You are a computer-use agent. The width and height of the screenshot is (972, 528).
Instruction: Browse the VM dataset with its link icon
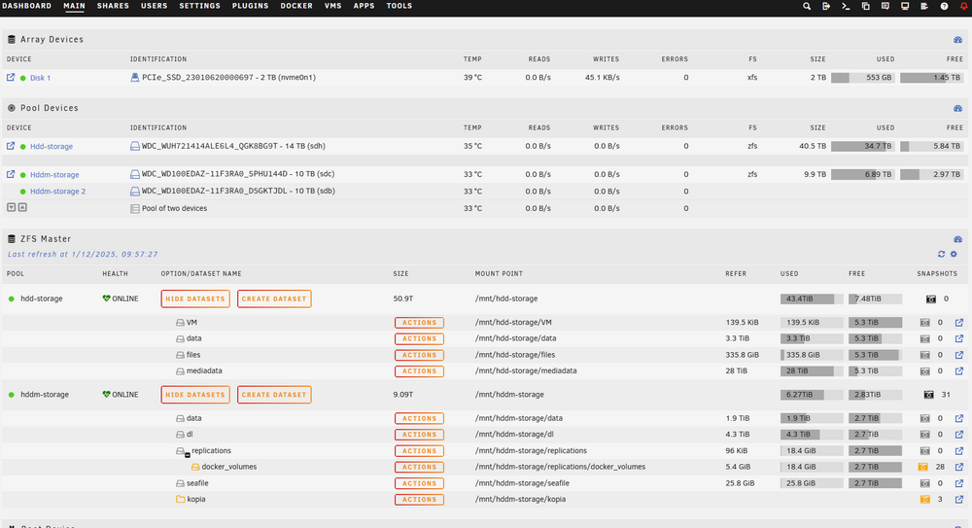(959, 323)
